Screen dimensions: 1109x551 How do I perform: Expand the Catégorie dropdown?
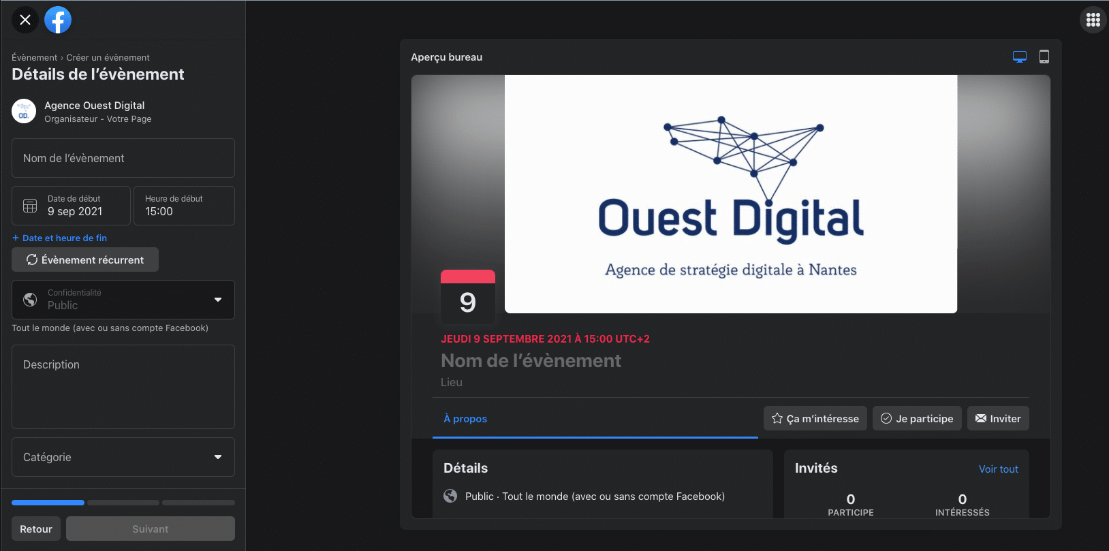123,457
